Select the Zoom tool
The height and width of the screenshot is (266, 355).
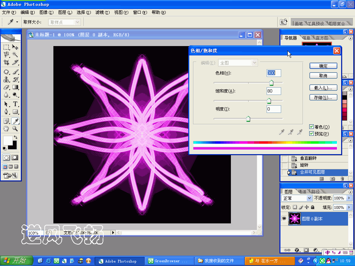(15, 129)
